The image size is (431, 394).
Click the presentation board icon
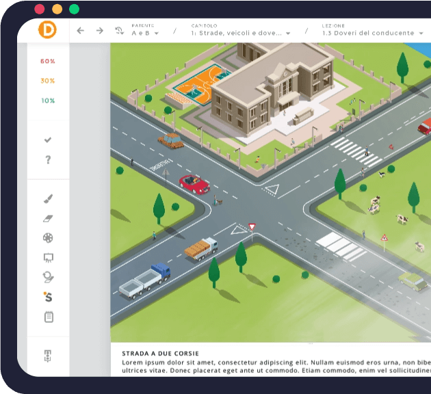coord(48,258)
